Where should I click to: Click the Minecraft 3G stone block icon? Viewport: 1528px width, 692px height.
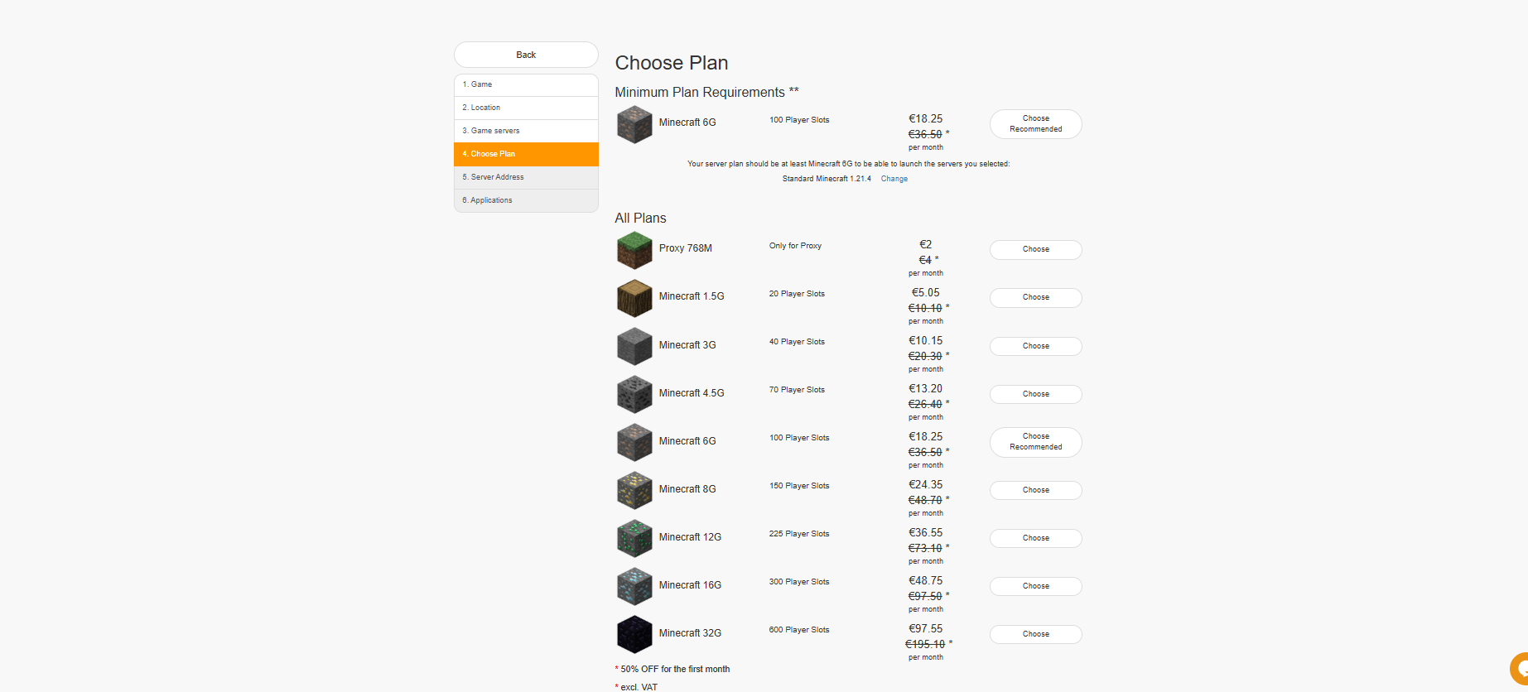click(634, 346)
